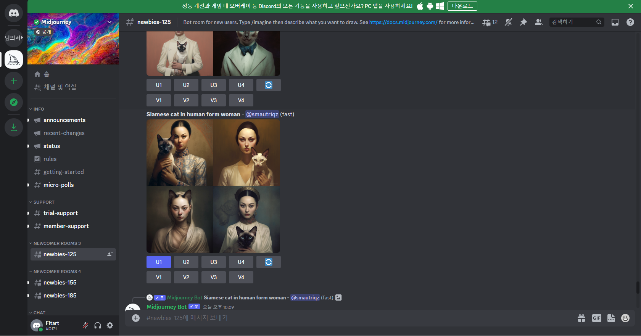
Task: Open the gift Nitro icon
Action: click(x=581, y=318)
